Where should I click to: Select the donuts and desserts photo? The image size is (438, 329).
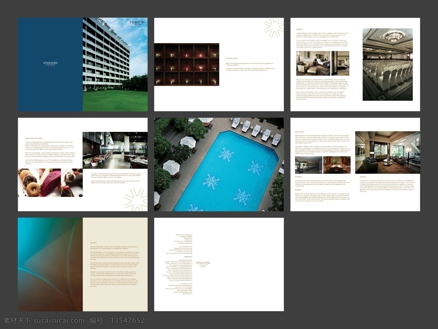point(50,183)
